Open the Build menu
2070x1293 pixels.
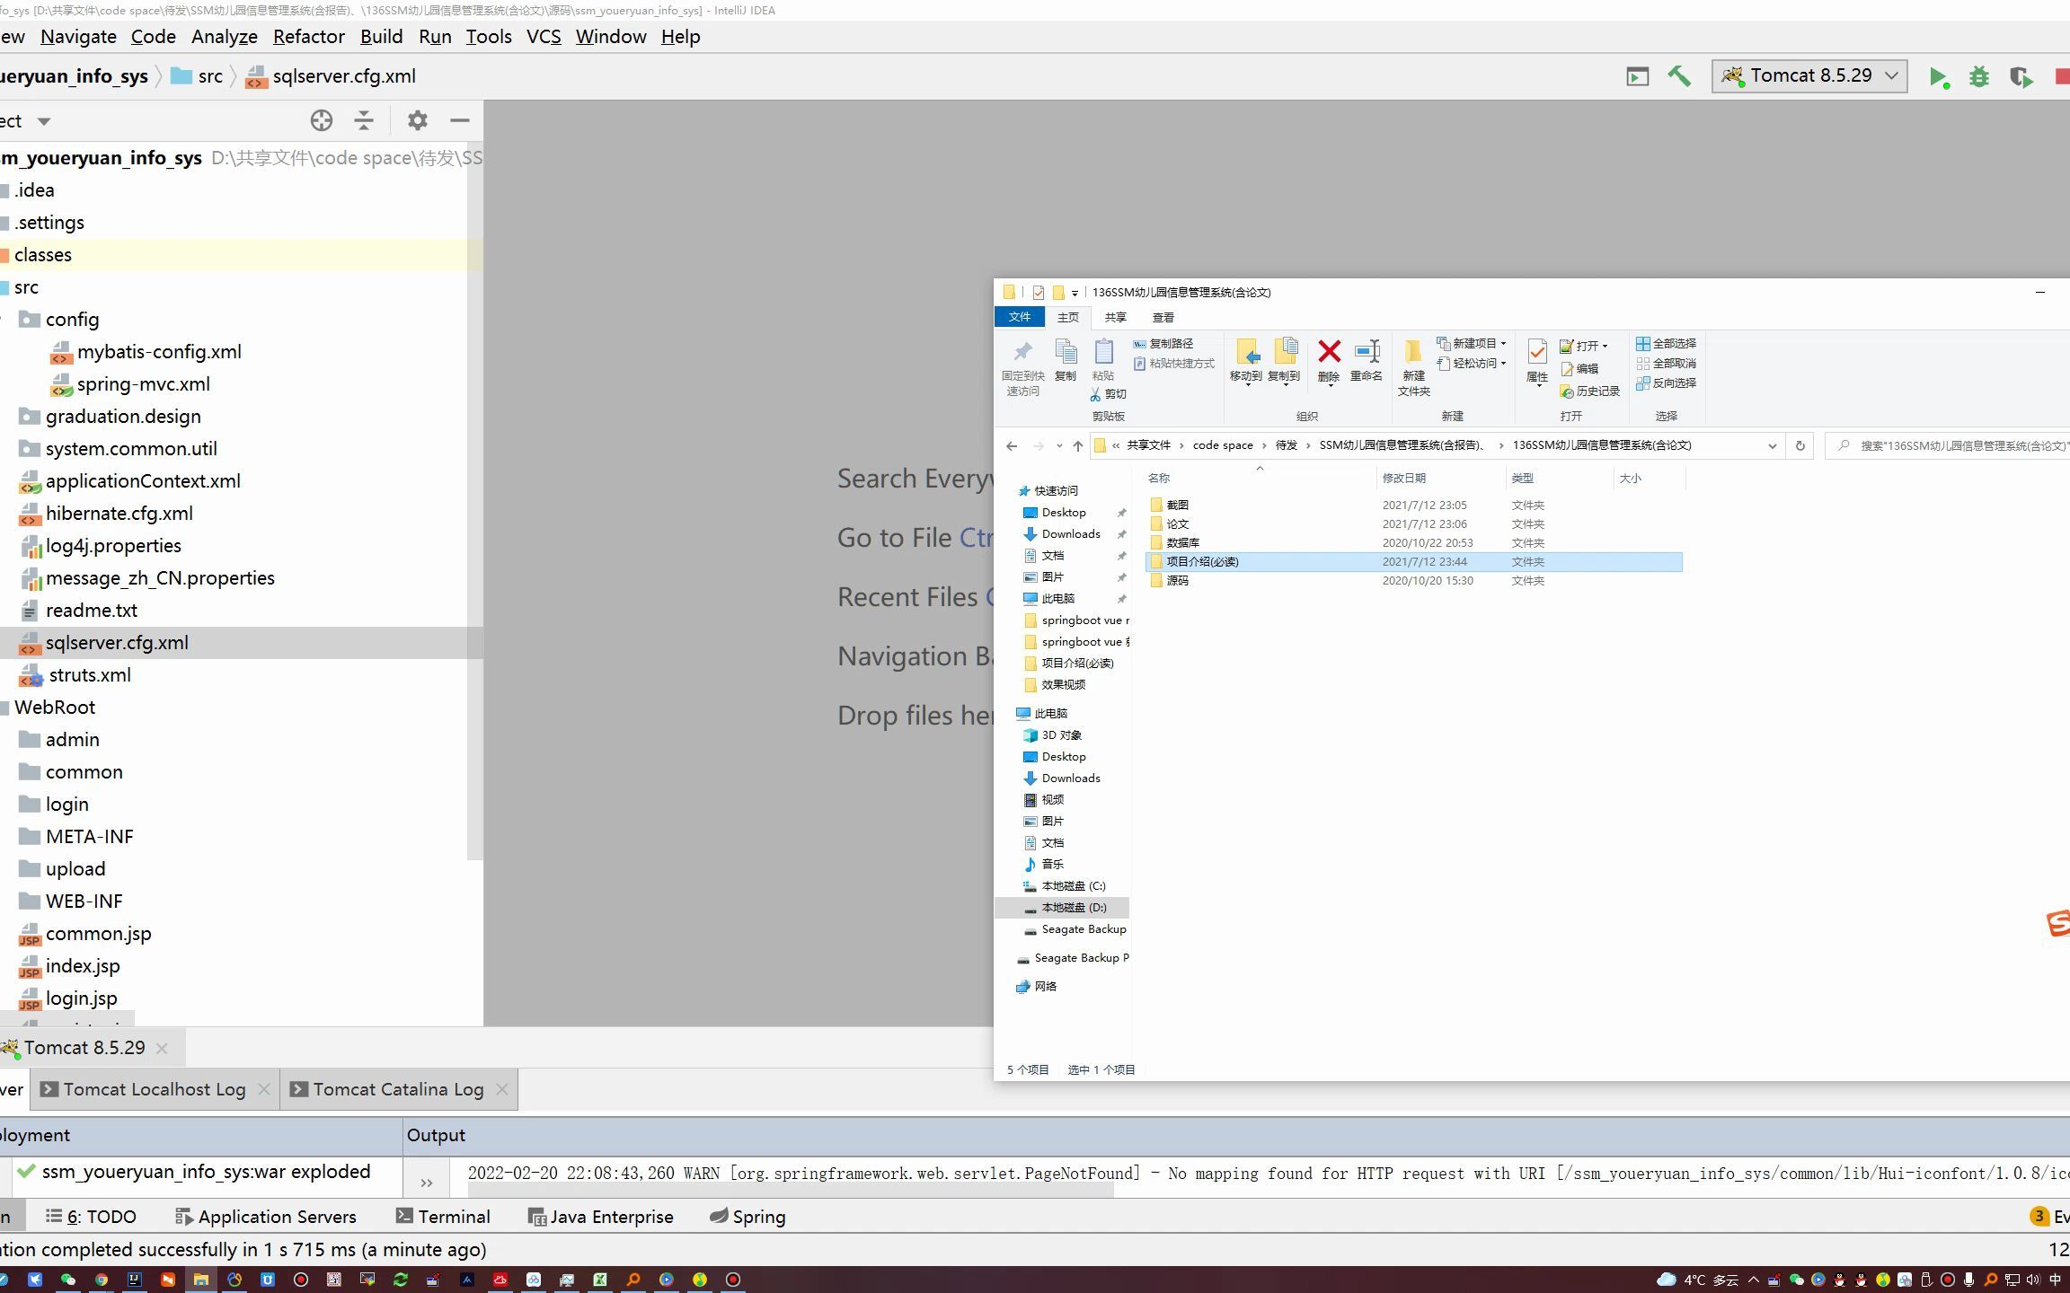381,37
